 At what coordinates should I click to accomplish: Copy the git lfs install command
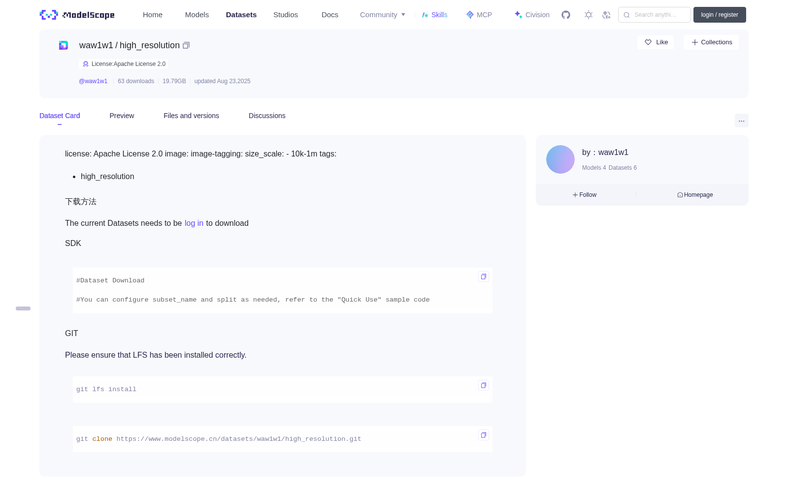tap(484, 385)
